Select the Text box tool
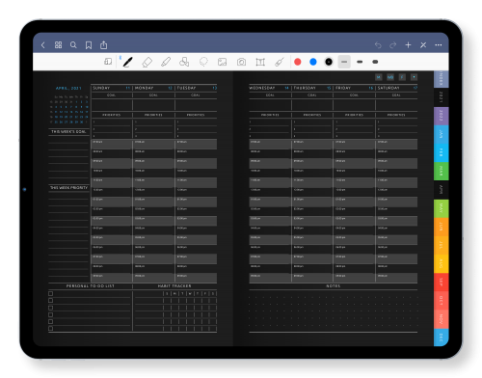Viewport: 482px width, 378px height. pos(260,62)
